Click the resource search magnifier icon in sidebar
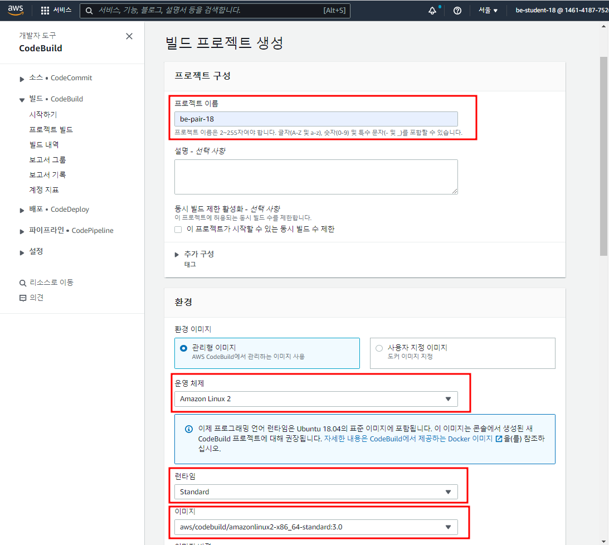 (23, 283)
